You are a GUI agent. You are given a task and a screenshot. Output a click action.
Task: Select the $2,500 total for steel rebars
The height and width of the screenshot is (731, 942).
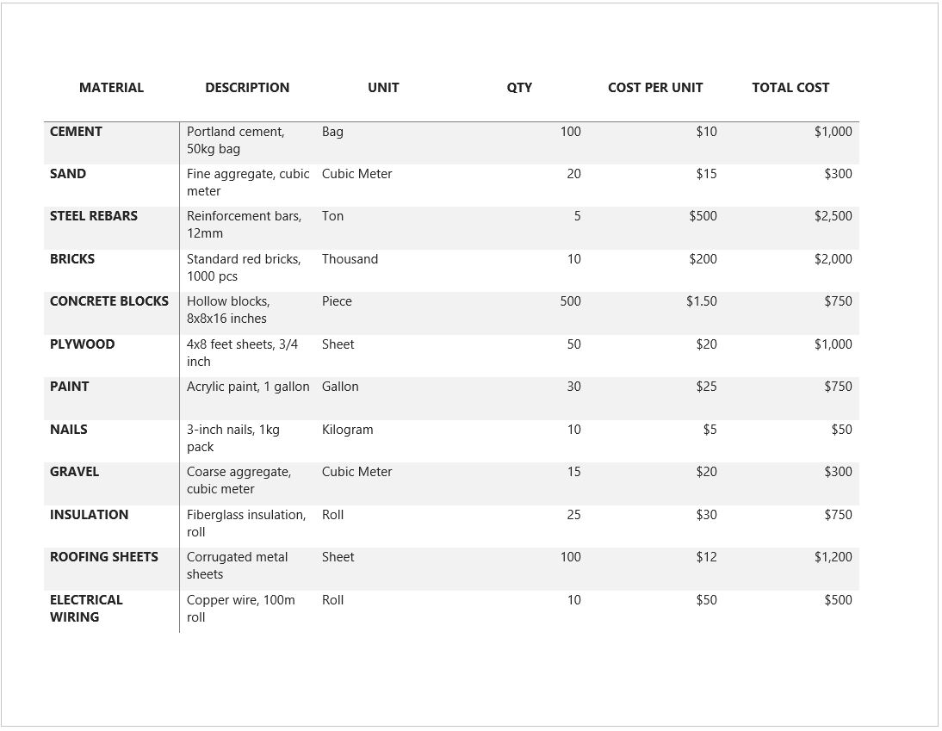pyautogui.click(x=833, y=216)
